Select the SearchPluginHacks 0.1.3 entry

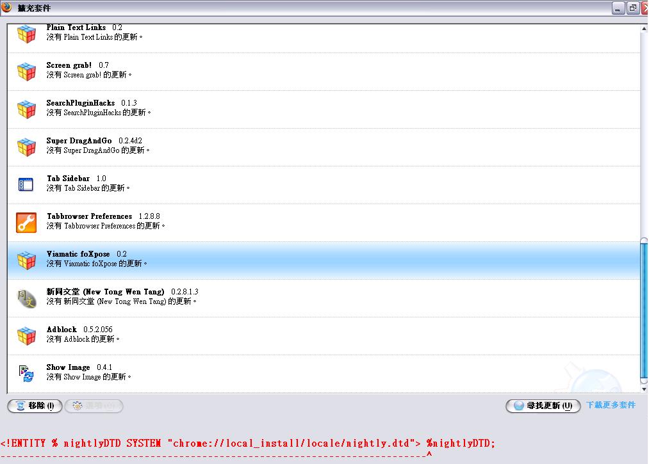324,109
